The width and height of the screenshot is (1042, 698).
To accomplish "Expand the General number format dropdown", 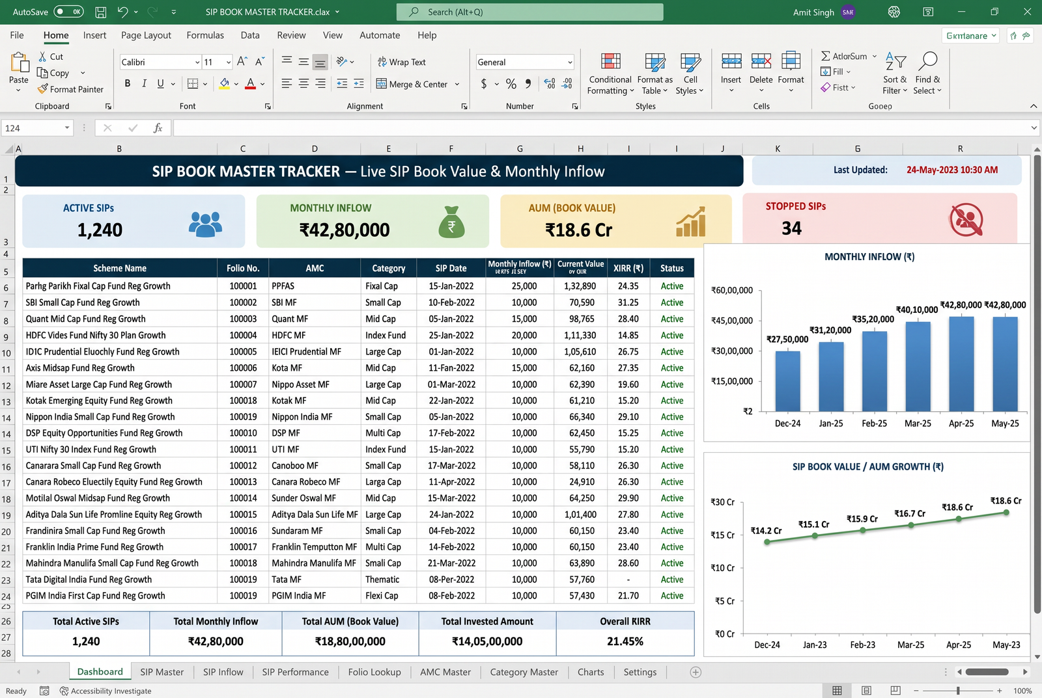I will pyautogui.click(x=570, y=62).
